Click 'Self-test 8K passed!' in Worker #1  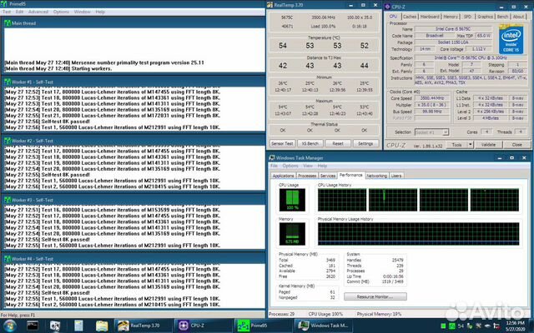tap(66, 122)
